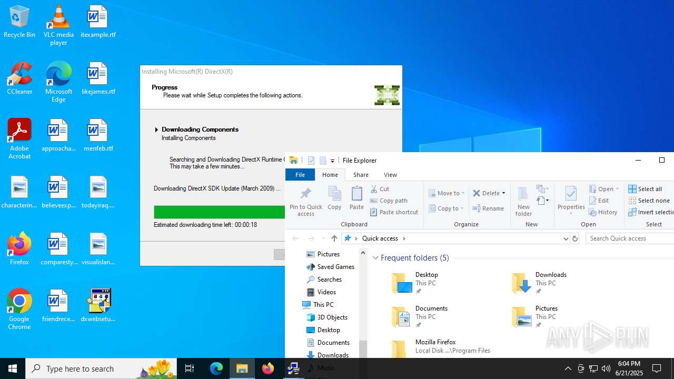The width and height of the screenshot is (674, 379).
Task: Click the Refresh button by address bar
Action: click(x=575, y=238)
